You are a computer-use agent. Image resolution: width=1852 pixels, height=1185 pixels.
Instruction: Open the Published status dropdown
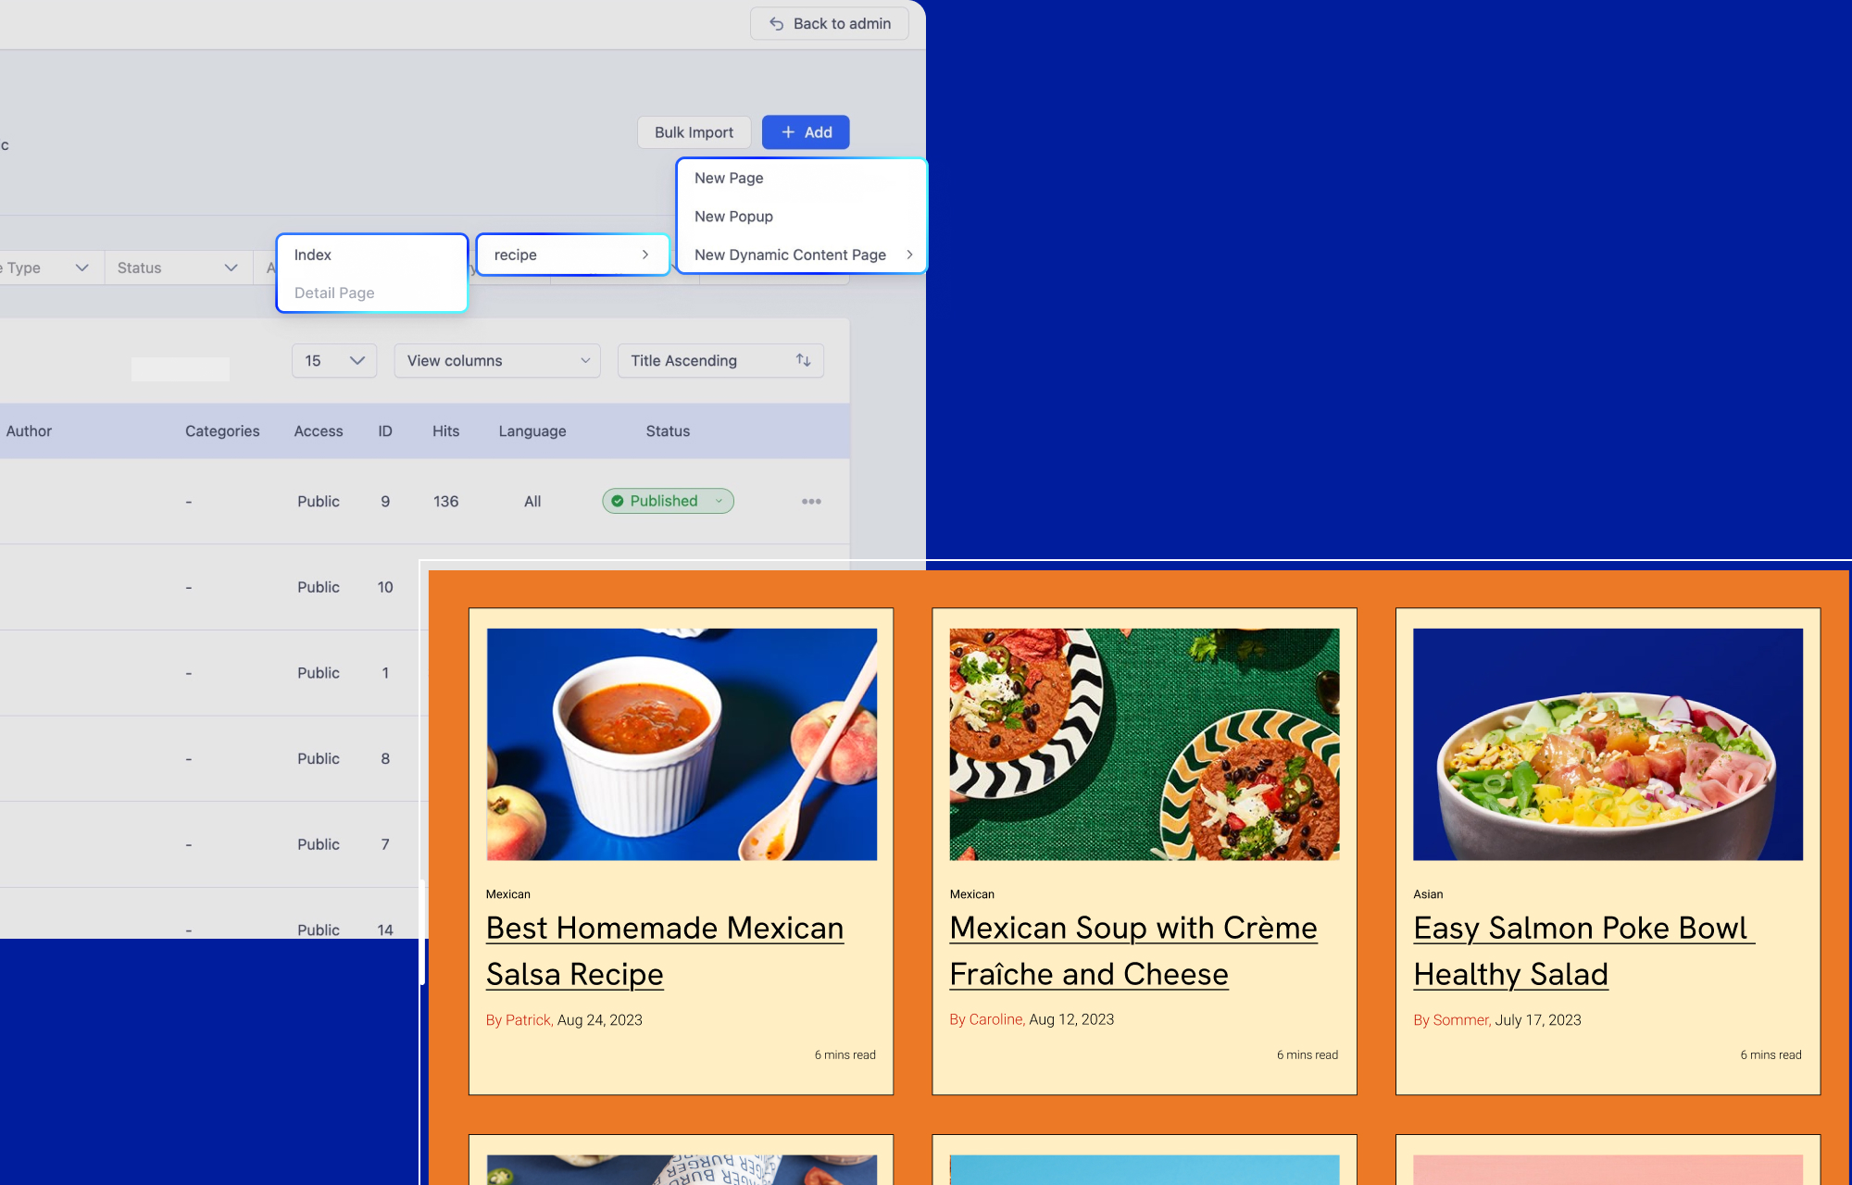[719, 501]
